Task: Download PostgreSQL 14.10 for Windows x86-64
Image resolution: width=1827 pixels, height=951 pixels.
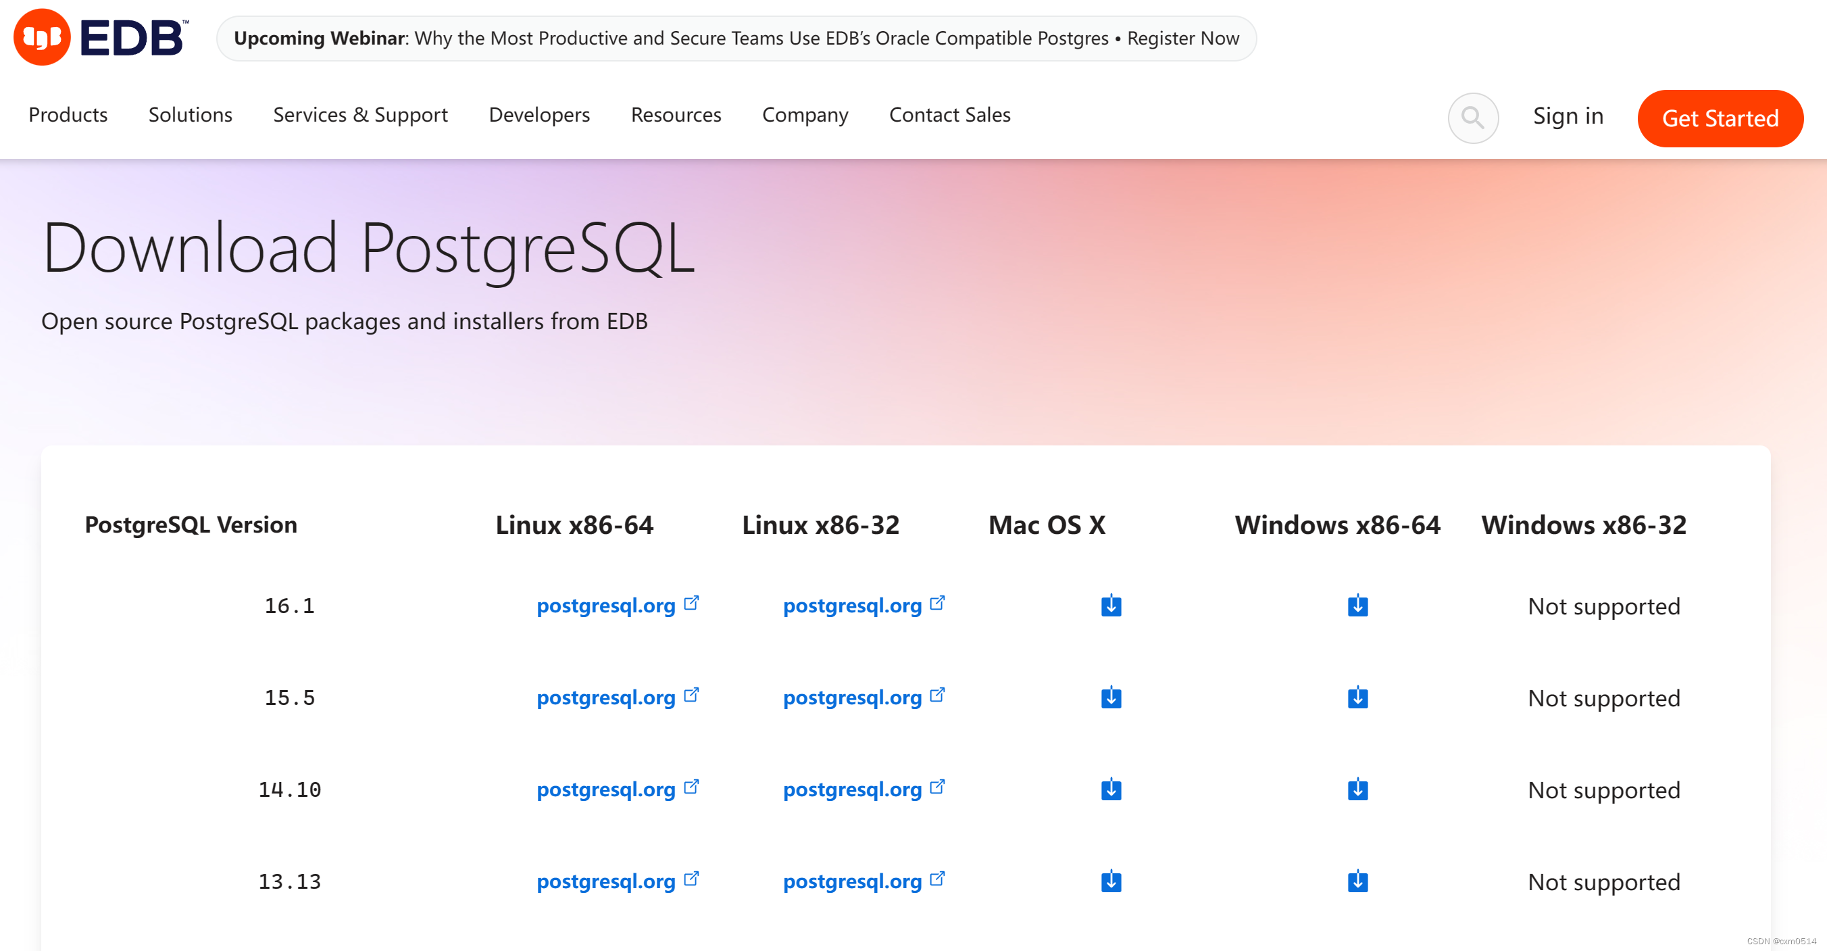Action: pos(1357,789)
